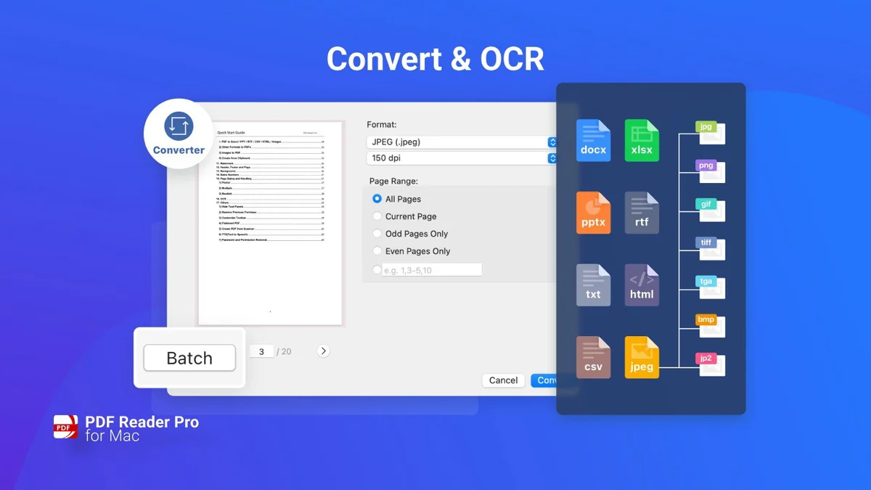
Task: Go to next page with arrow button
Action: click(324, 351)
